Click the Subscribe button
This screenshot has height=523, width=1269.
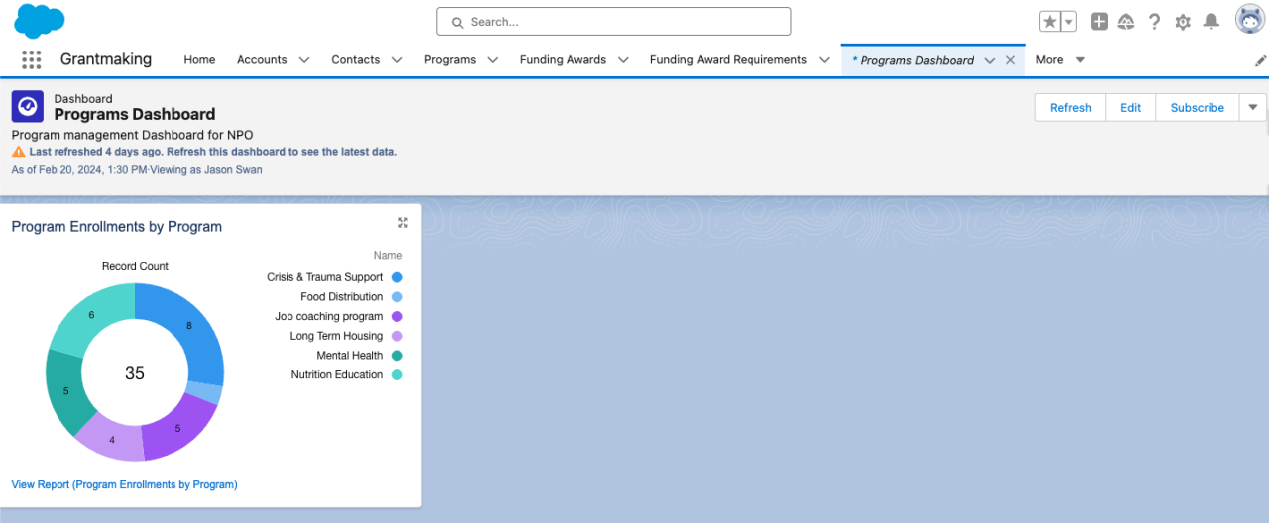(x=1198, y=108)
